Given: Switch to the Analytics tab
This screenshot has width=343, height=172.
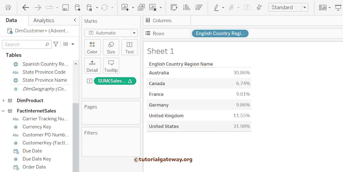Looking at the screenshot, I should click(x=44, y=20).
